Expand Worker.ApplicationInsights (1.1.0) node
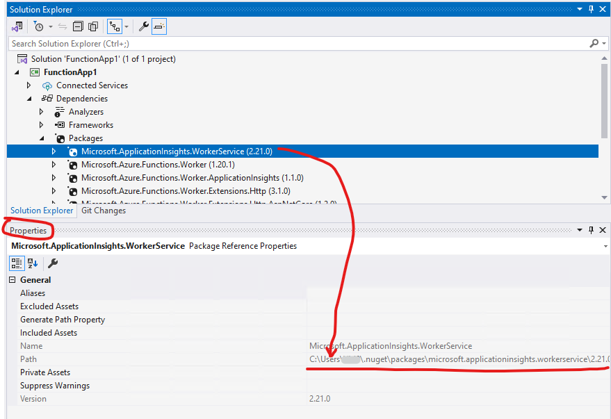This screenshot has width=611, height=419. tap(54, 178)
